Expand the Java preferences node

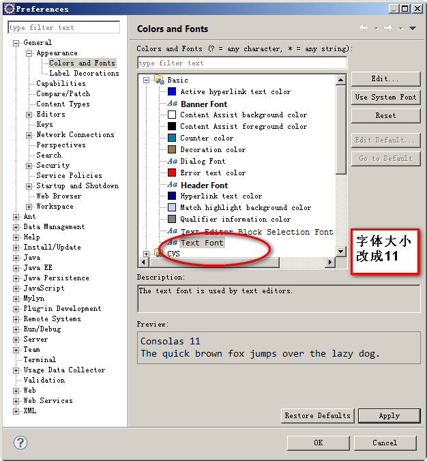pyautogui.click(x=16, y=258)
